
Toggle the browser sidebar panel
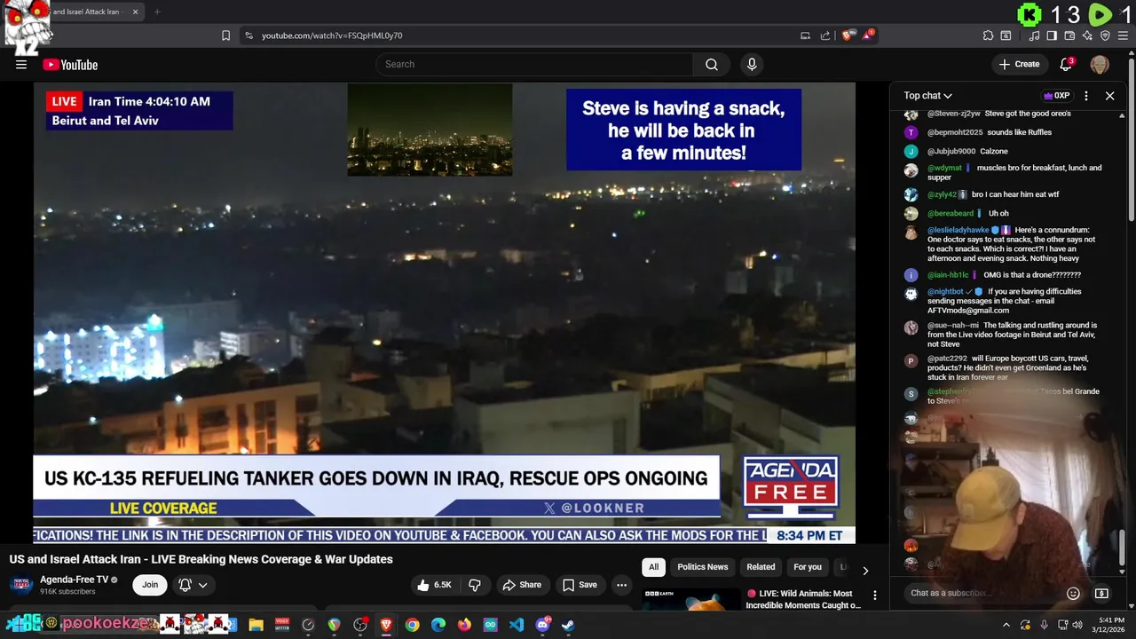(1052, 35)
